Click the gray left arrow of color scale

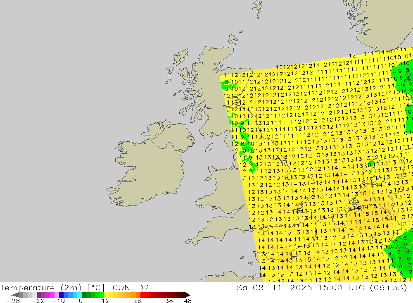click(x=15, y=295)
